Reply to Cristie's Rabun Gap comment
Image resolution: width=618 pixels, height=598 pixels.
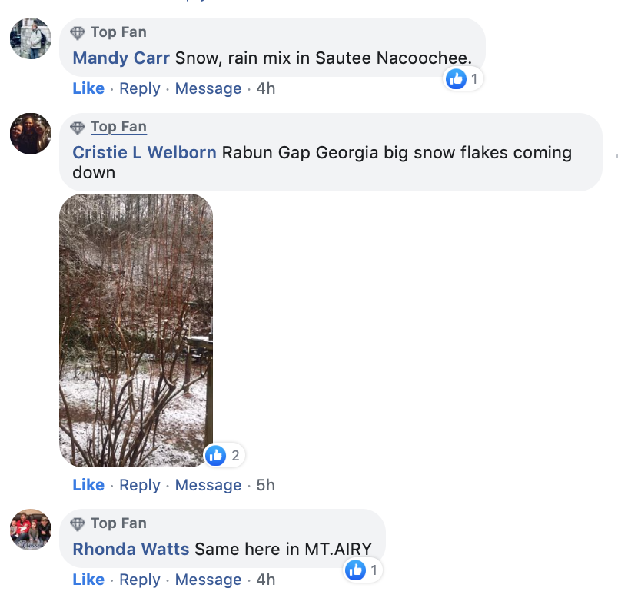140,486
